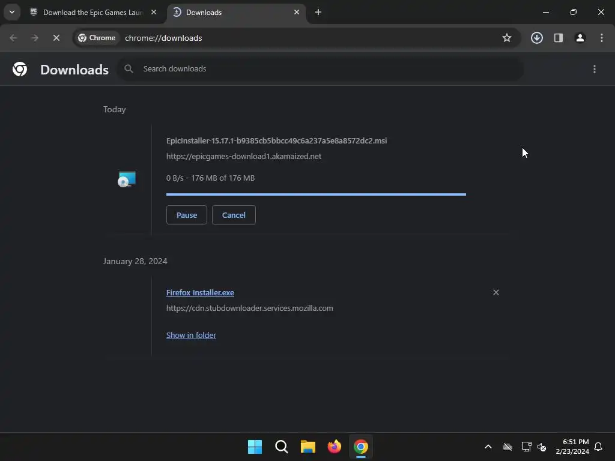
Task: Pause the EpicInstaller download
Action: click(187, 215)
